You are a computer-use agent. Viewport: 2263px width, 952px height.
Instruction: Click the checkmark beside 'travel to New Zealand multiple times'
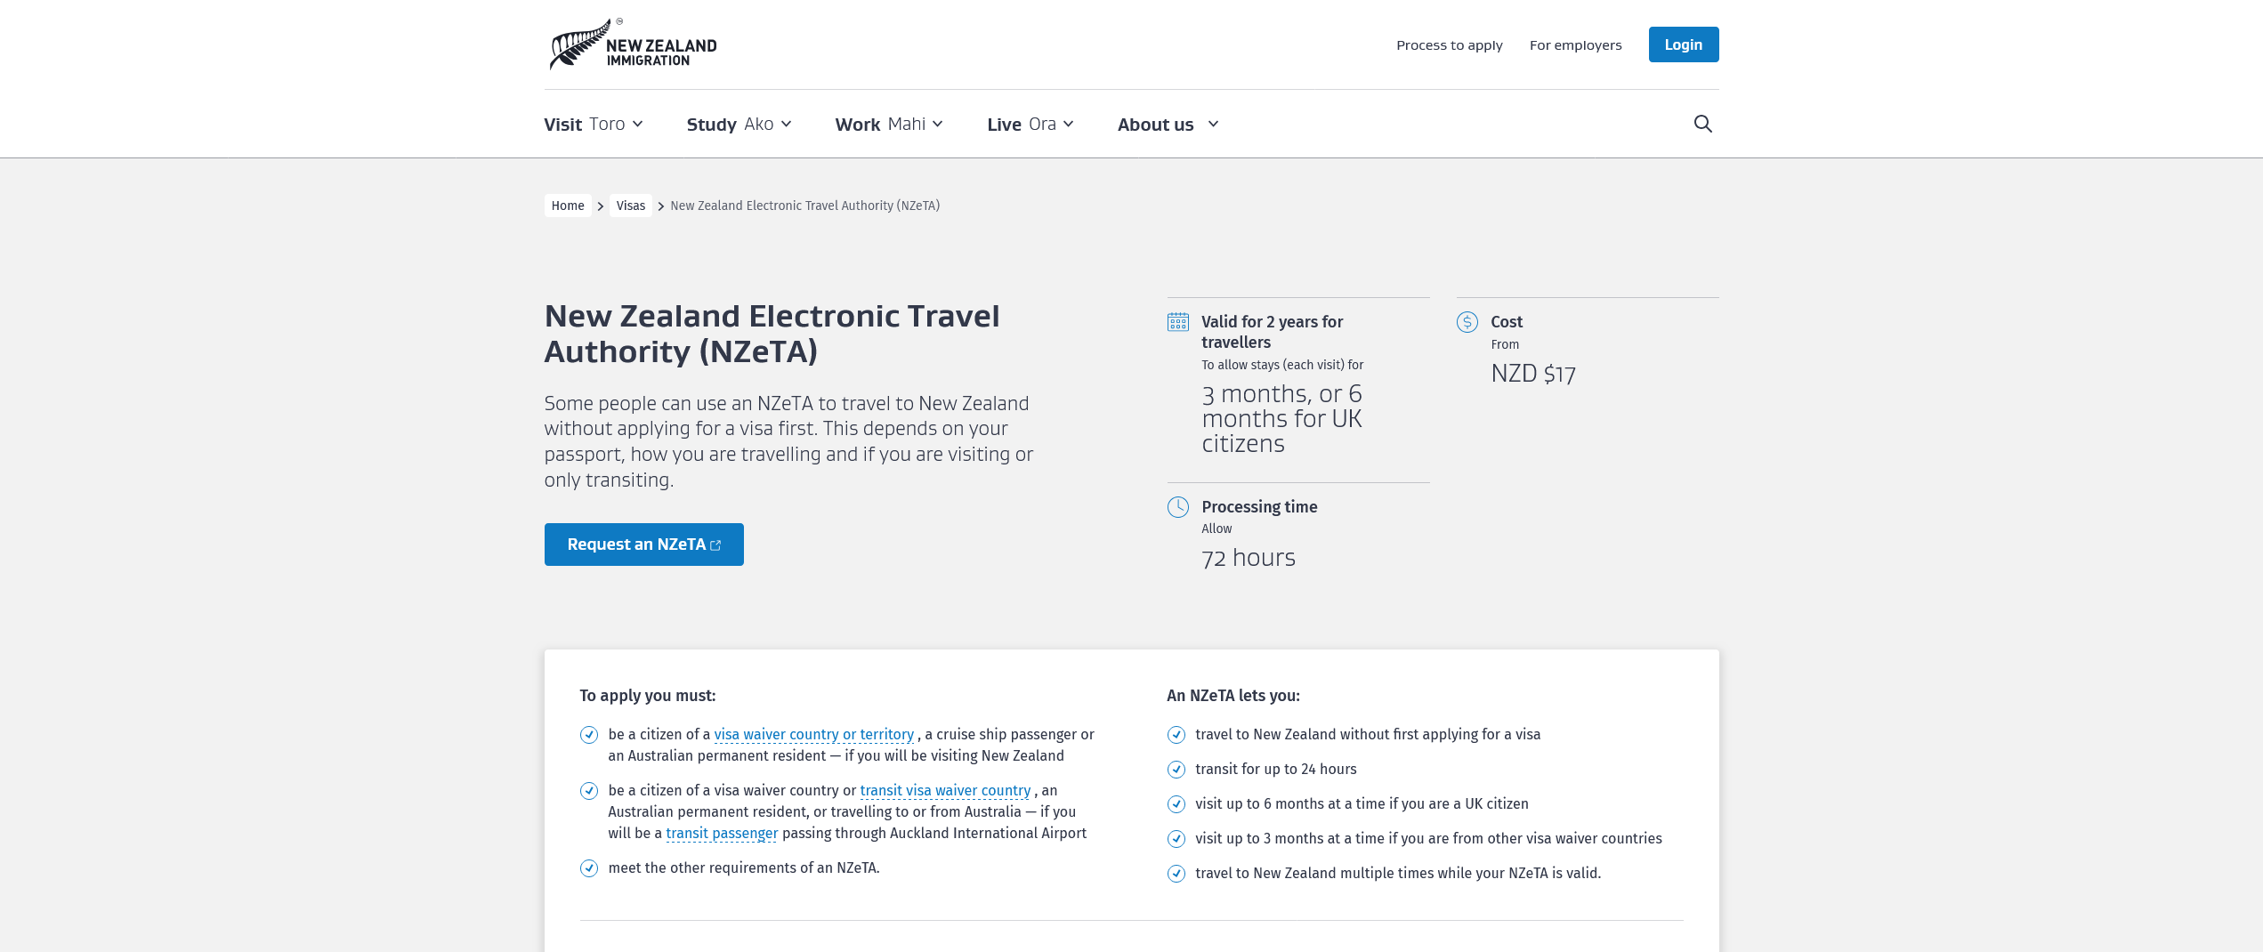point(1176,873)
